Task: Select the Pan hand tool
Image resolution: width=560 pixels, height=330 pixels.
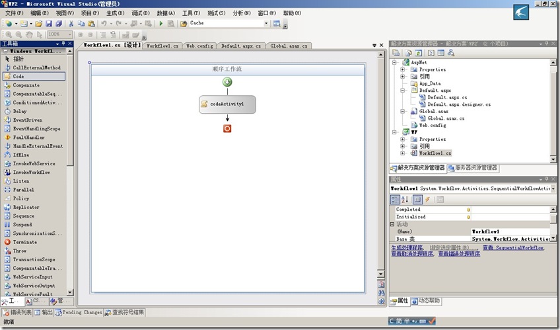Action: (x=29, y=34)
